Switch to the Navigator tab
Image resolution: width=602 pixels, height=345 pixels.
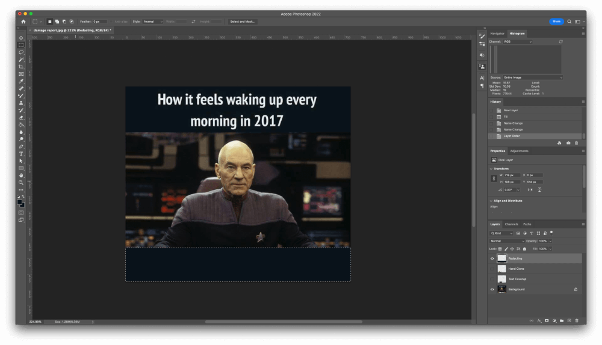(x=497, y=34)
